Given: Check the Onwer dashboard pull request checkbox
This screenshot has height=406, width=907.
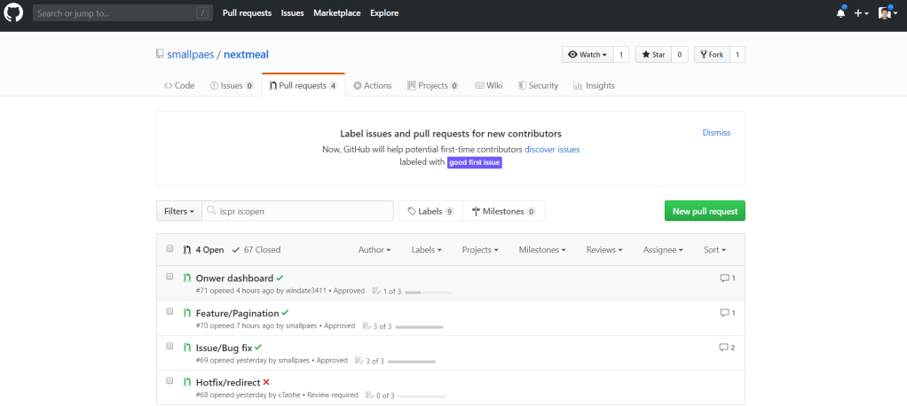Looking at the screenshot, I should pyautogui.click(x=170, y=277).
